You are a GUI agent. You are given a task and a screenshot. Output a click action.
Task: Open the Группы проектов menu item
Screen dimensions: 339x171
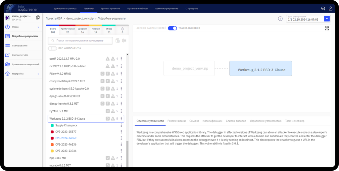pos(110,9)
